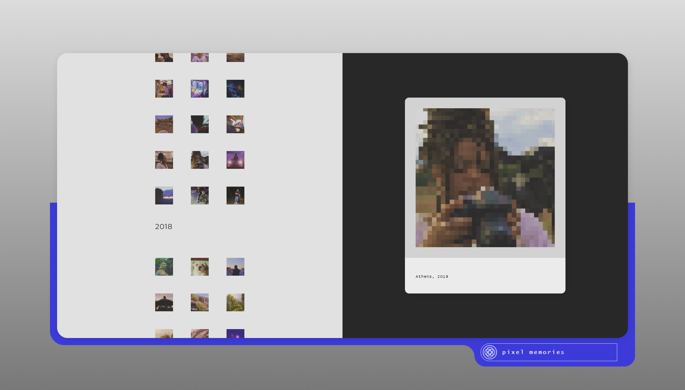Image resolution: width=685 pixels, height=390 pixels.
Task: Select the woman holding camera thumbnail
Action: coord(200,160)
